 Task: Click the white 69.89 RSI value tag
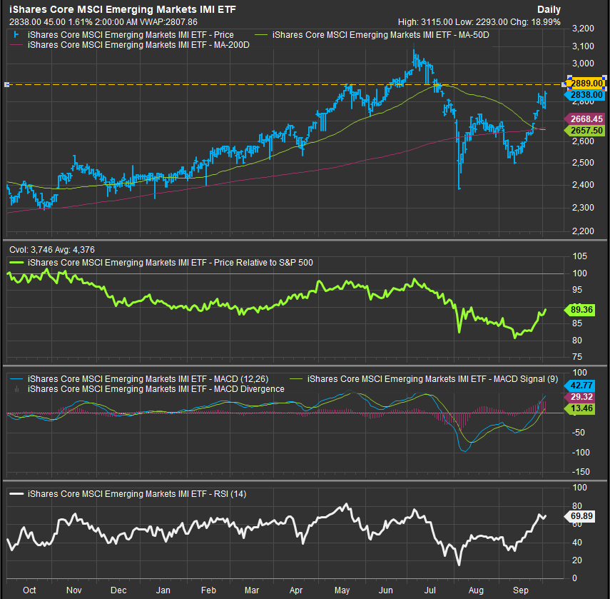(581, 516)
